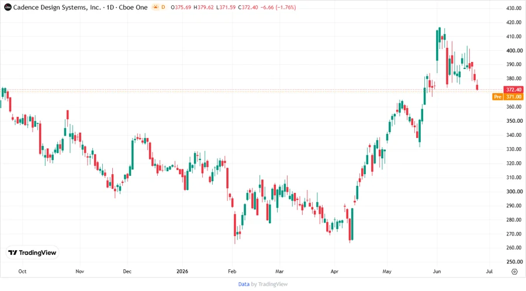
Task: Click the TradingView logo badge
Action: (32, 252)
